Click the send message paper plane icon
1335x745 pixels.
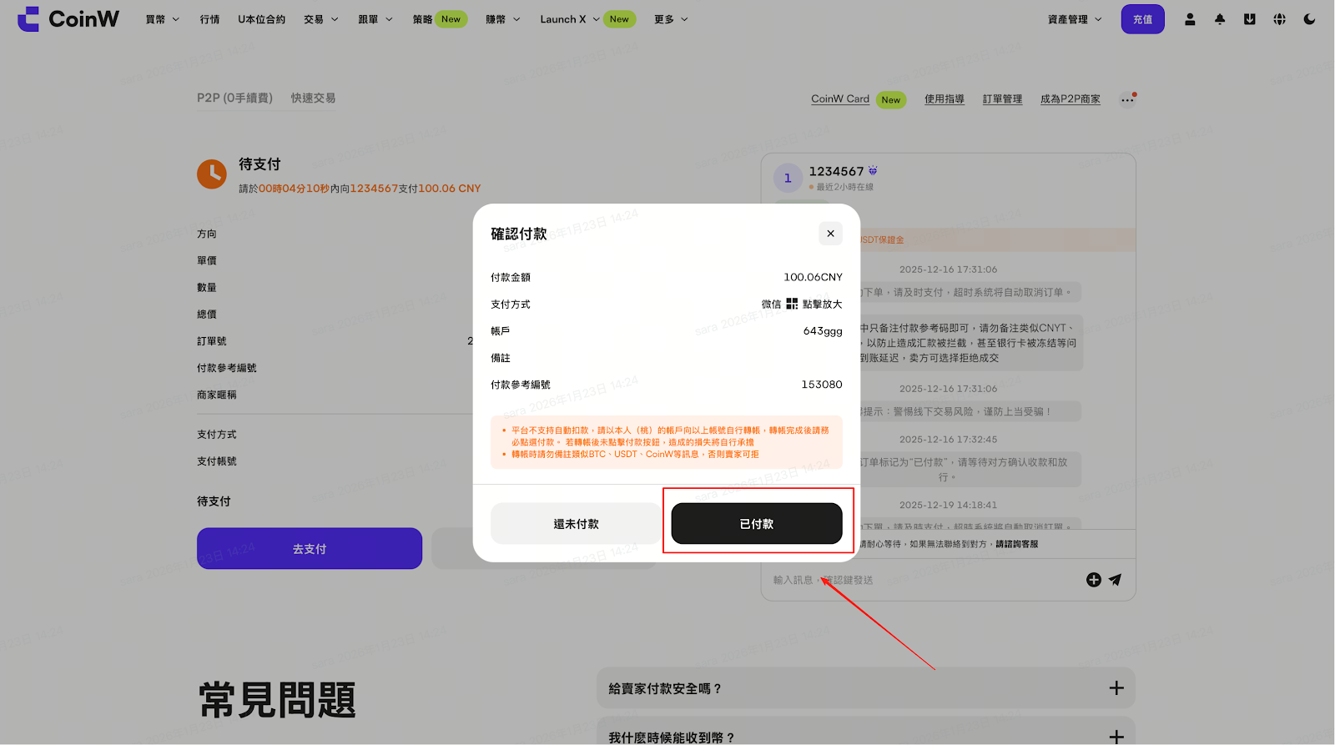point(1116,580)
